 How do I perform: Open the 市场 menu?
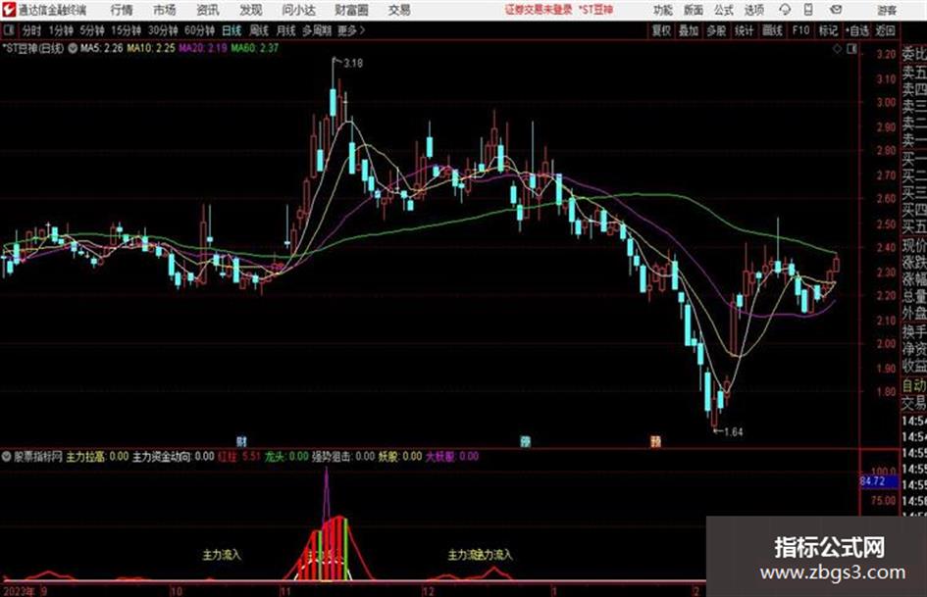[165, 10]
